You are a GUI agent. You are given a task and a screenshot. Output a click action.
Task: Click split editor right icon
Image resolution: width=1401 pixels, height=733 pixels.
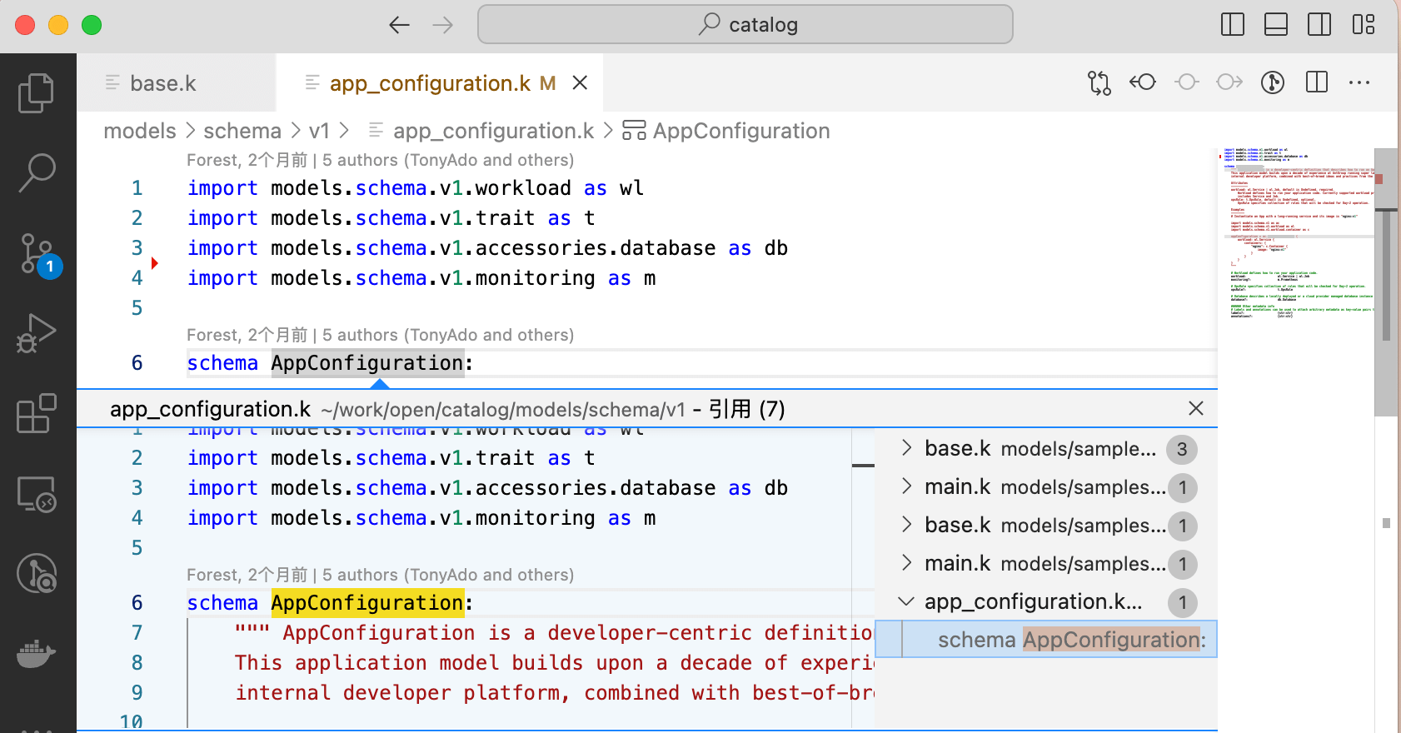(x=1317, y=82)
